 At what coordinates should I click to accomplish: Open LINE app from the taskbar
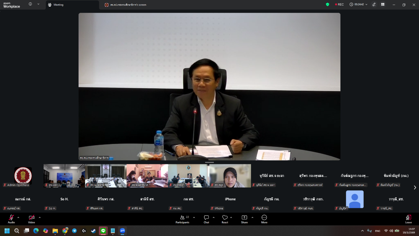(103, 231)
